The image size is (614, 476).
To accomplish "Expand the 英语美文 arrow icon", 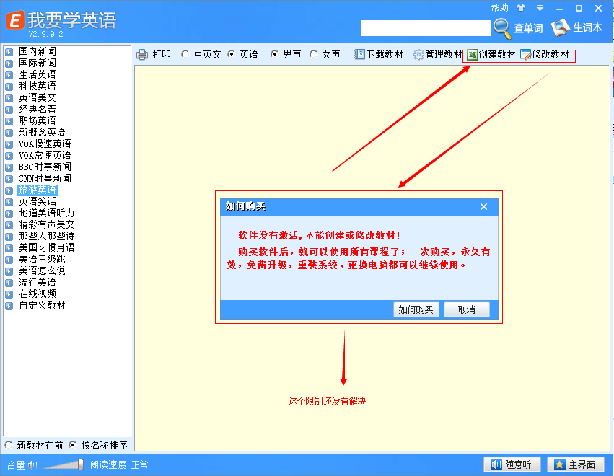I will pos(9,98).
